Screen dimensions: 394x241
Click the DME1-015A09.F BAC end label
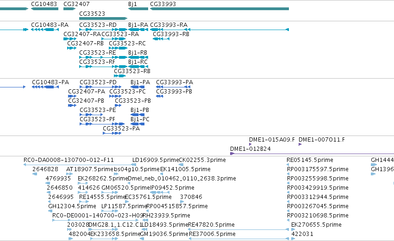(272, 140)
